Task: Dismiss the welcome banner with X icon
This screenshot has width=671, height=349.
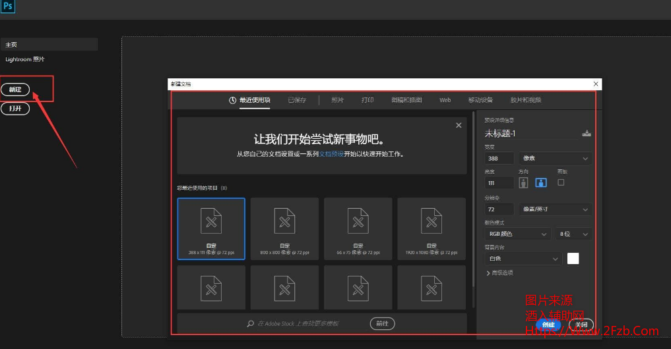Action: tap(459, 125)
